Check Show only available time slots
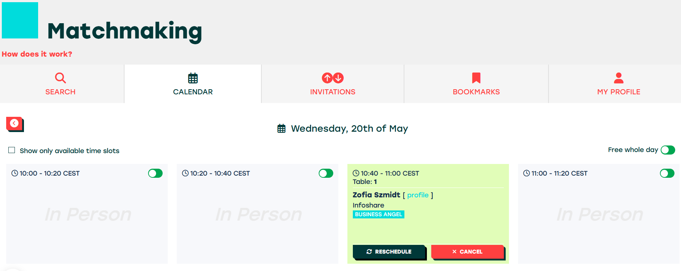The height and width of the screenshot is (271, 681). (x=12, y=150)
